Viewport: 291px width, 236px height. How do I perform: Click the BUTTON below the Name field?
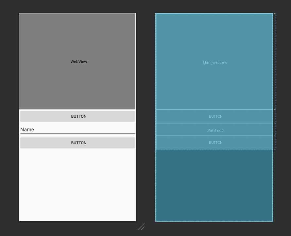[78, 143]
